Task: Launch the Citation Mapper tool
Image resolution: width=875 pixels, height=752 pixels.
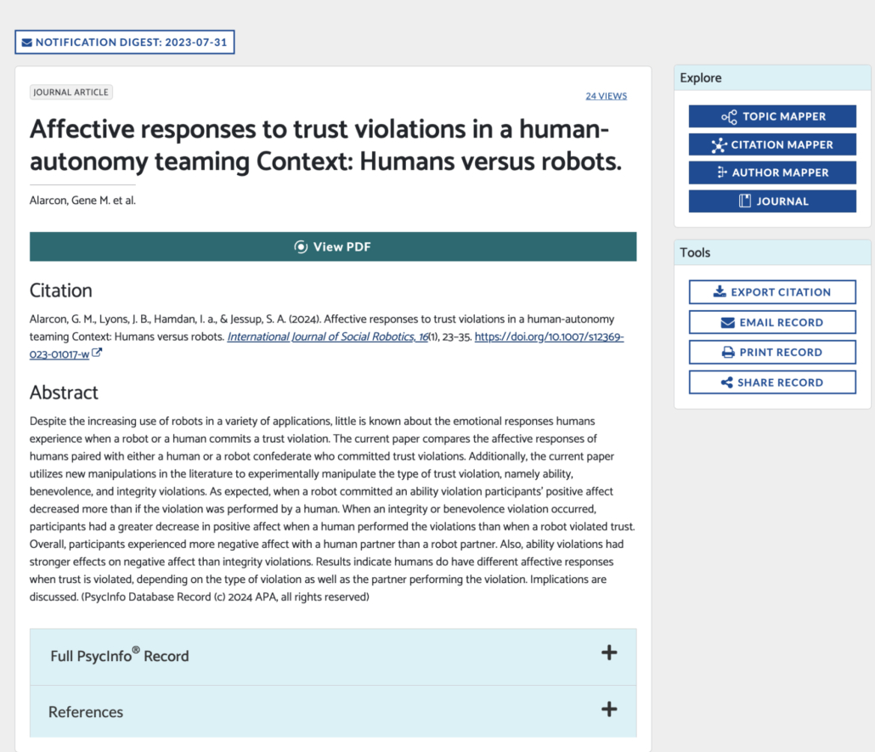Action: tap(772, 144)
